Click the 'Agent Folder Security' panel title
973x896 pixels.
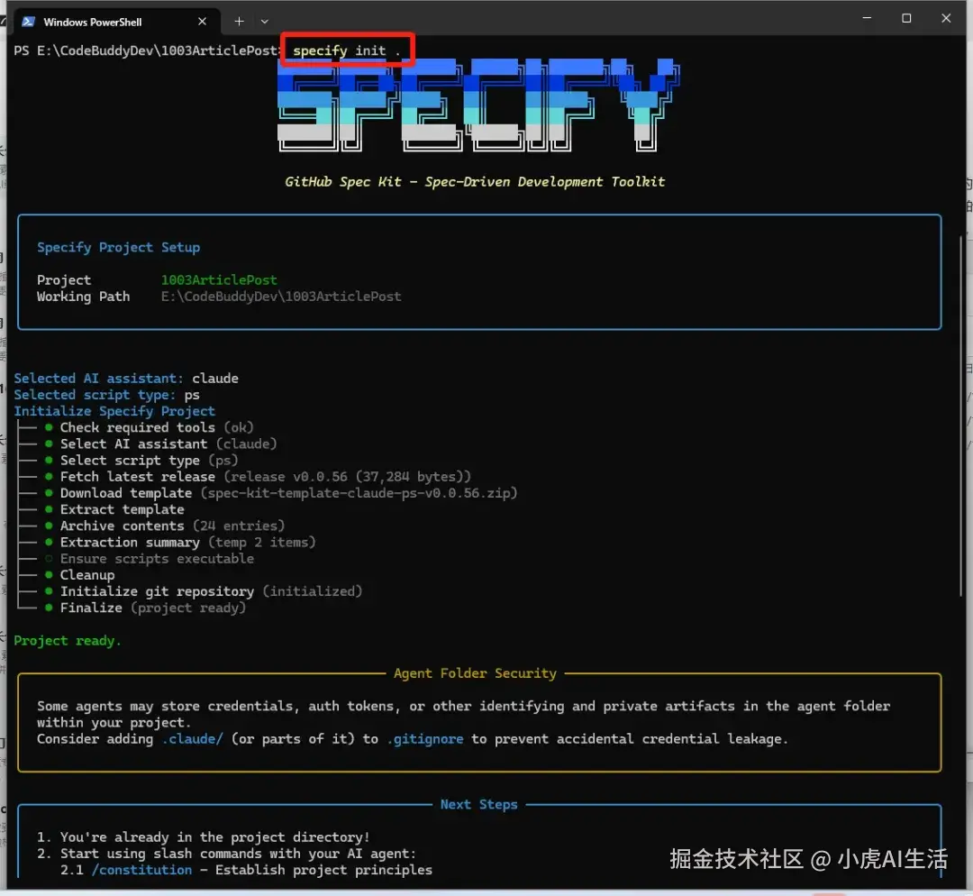tap(475, 673)
